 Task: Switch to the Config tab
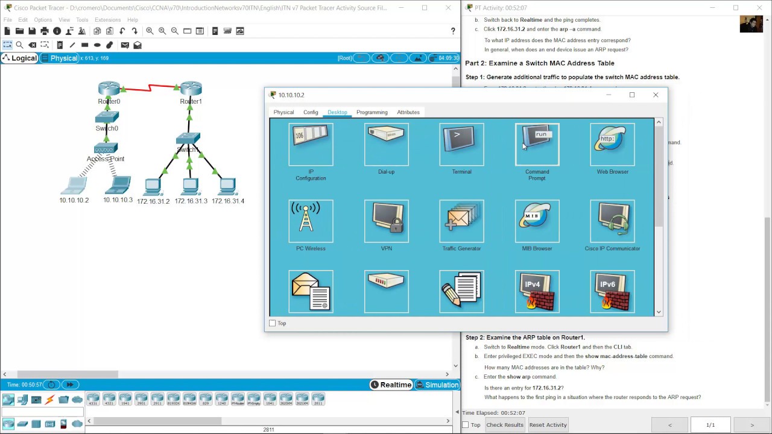[x=311, y=112]
